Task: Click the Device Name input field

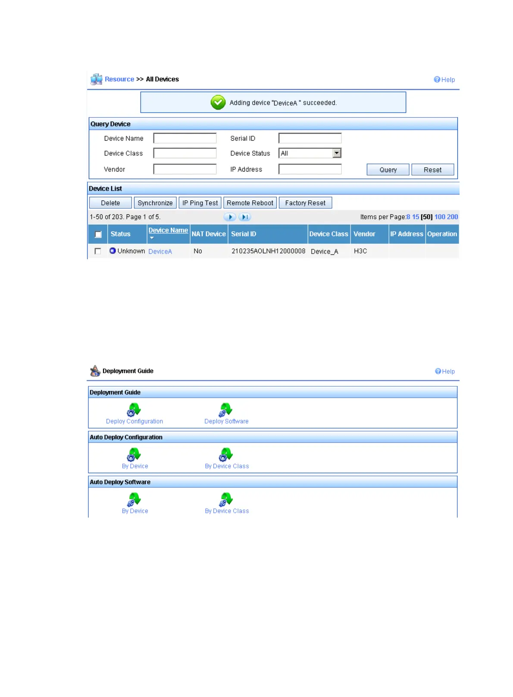Action: [x=185, y=138]
